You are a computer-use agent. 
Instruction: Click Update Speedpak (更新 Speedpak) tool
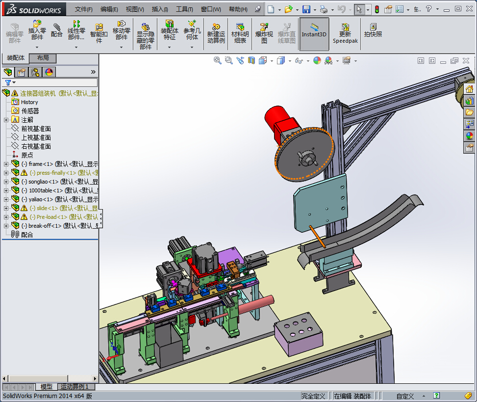(345, 33)
